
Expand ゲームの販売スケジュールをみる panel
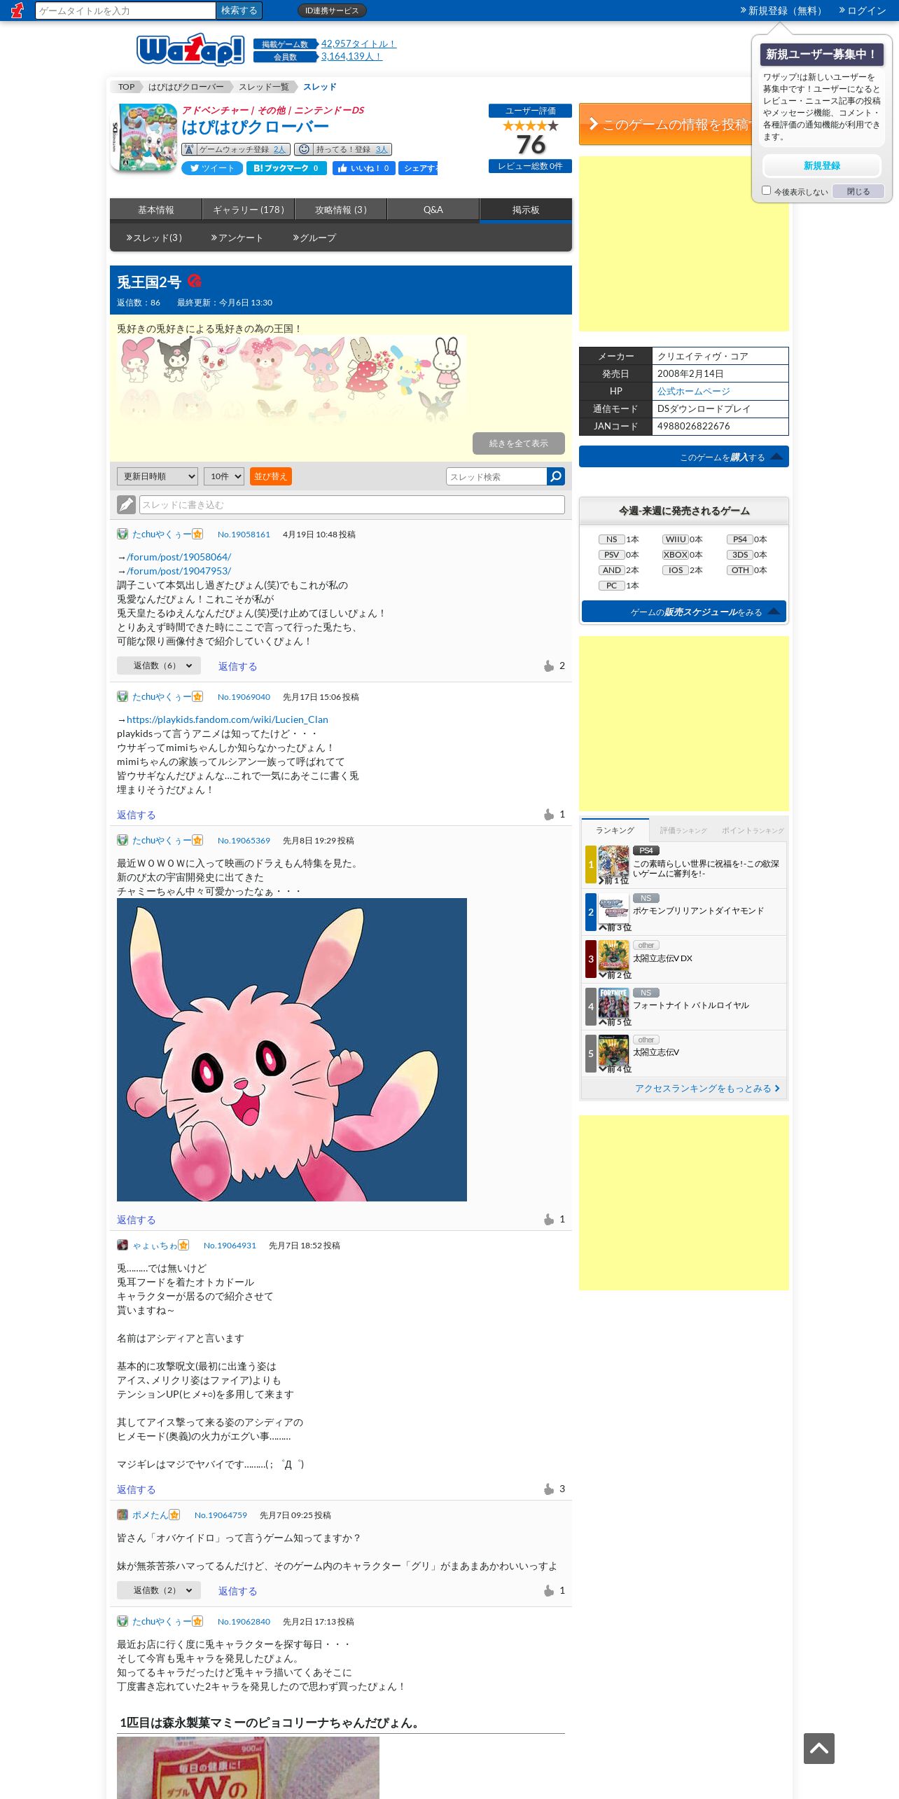(x=684, y=612)
